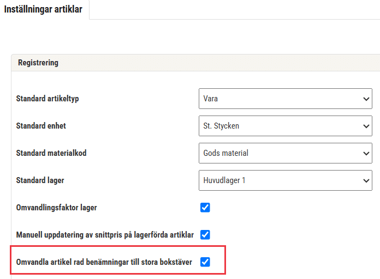Click the Omvandla artikel rad benämningar label text
Viewport: 380px width, 279px height.
[104, 262]
